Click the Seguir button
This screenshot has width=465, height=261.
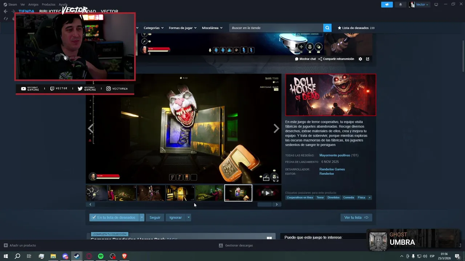click(x=155, y=217)
